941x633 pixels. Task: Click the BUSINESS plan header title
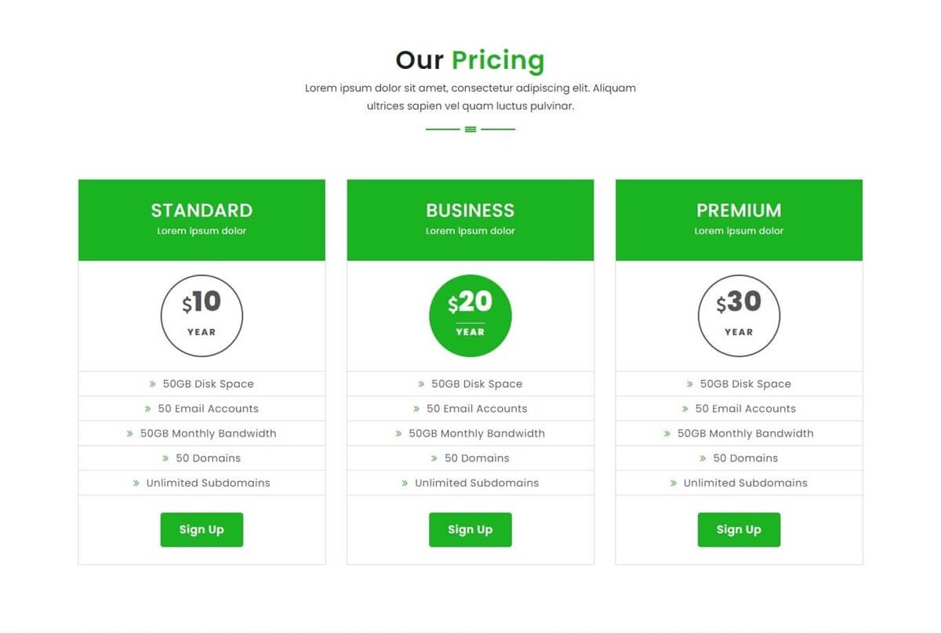470,210
